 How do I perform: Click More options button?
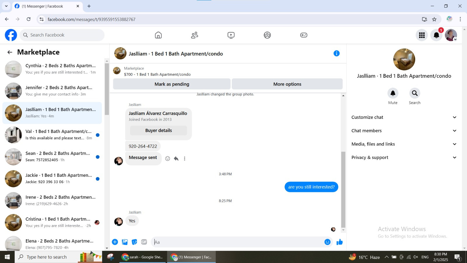[x=287, y=84]
